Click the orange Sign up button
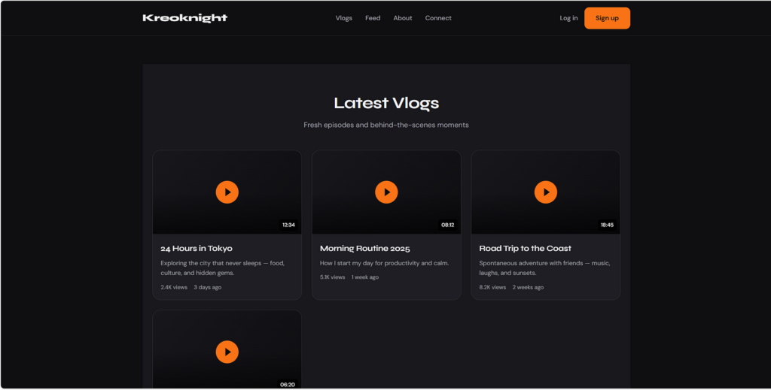The height and width of the screenshot is (390, 771). click(608, 18)
